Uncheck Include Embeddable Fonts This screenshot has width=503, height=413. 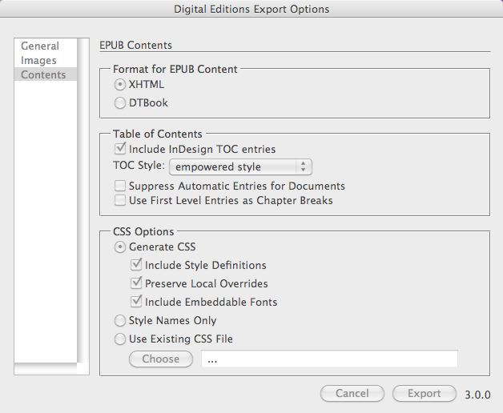(136, 302)
